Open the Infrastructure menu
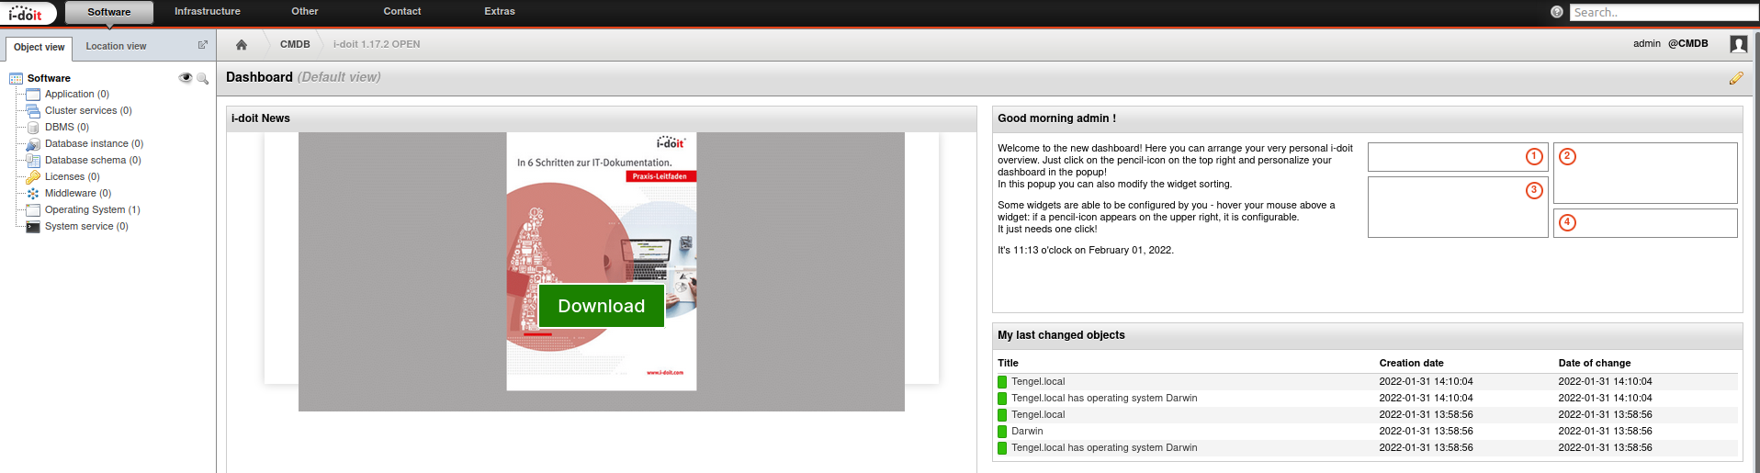The width and height of the screenshot is (1760, 473). [208, 12]
